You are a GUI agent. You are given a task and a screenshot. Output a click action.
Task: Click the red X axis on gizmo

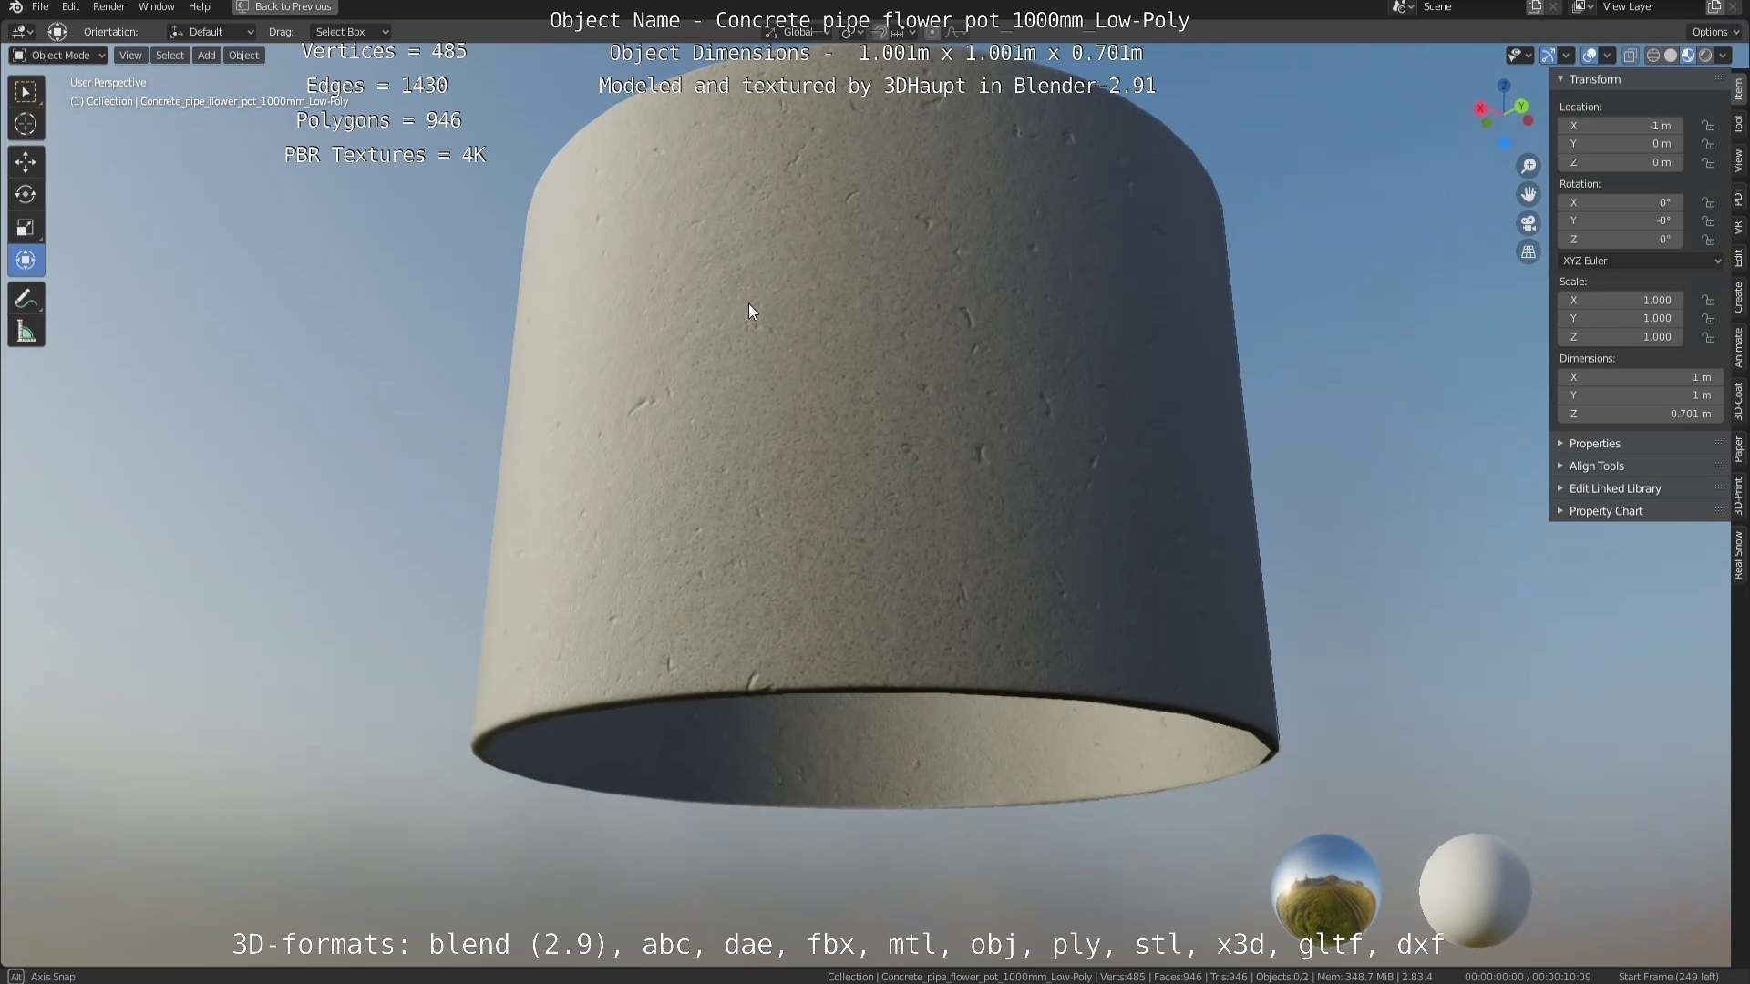(x=1480, y=108)
